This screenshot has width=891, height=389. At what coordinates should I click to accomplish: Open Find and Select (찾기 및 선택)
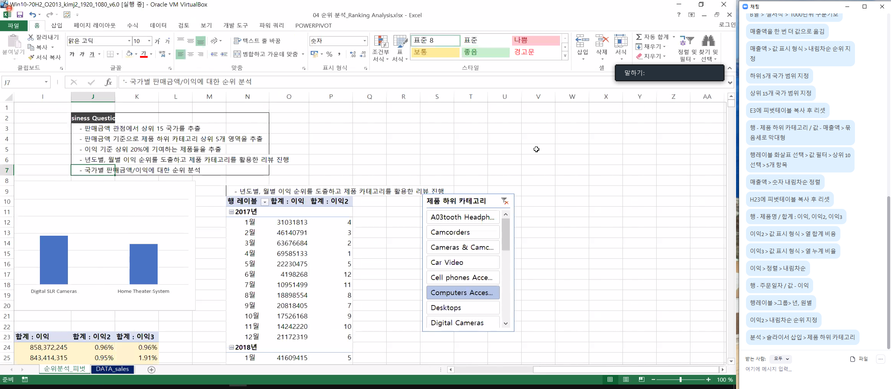click(x=708, y=48)
